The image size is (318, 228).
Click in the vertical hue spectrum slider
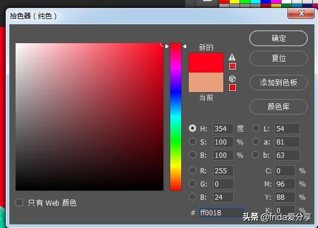(175, 117)
